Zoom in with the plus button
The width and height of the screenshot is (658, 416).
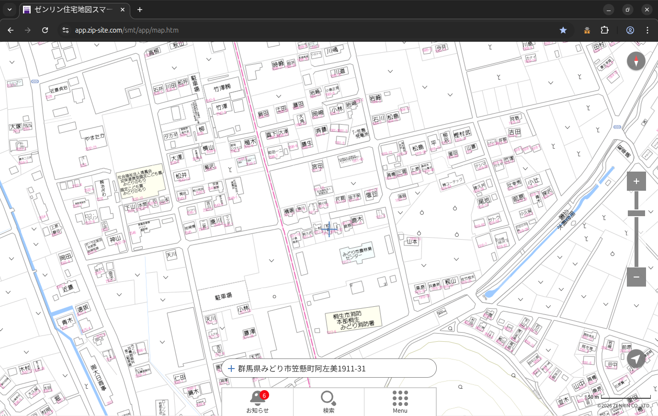coord(636,181)
